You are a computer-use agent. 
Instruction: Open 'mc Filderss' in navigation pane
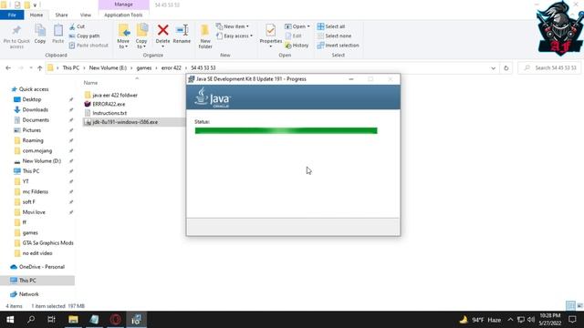coord(35,191)
